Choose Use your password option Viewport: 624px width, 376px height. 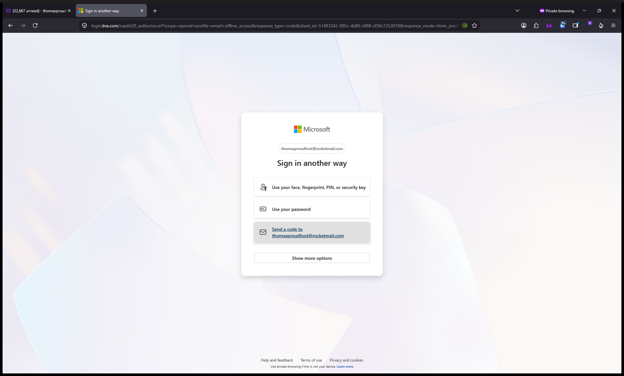click(x=312, y=209)
